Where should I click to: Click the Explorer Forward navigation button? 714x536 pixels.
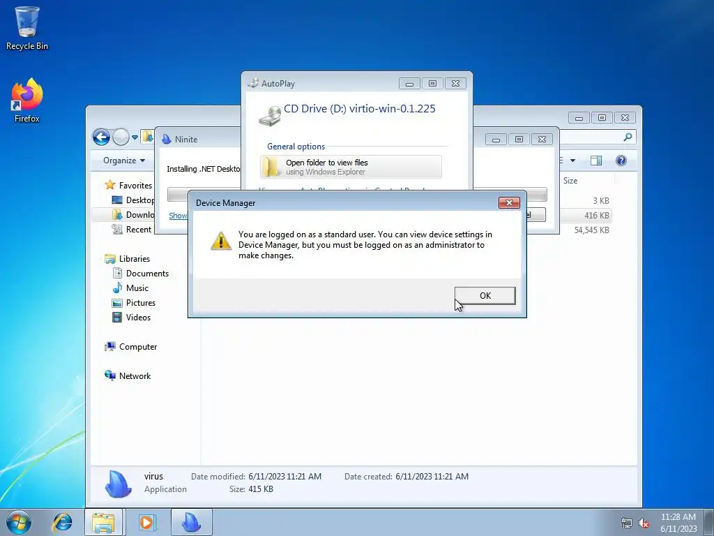tap(121, 137)
